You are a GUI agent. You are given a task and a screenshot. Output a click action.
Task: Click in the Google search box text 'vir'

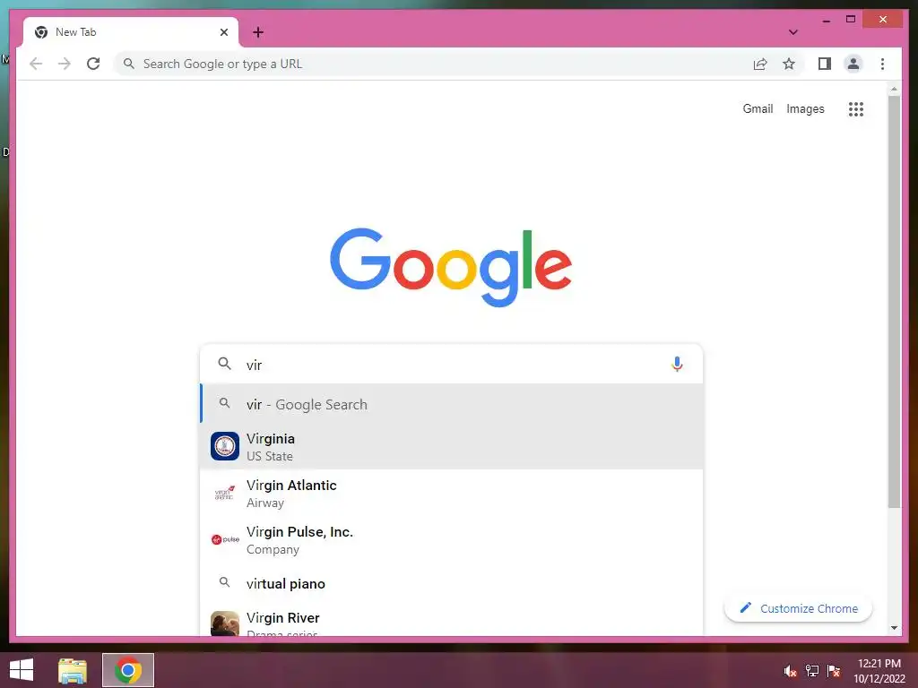click(254, 365)
